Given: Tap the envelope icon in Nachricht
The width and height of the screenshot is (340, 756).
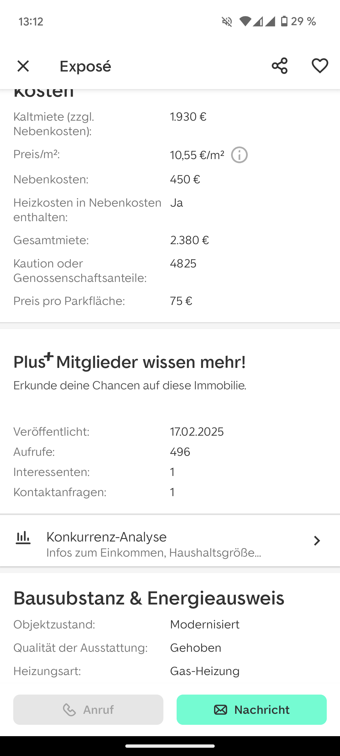Looking at the screenshot, I should (221, 710).
